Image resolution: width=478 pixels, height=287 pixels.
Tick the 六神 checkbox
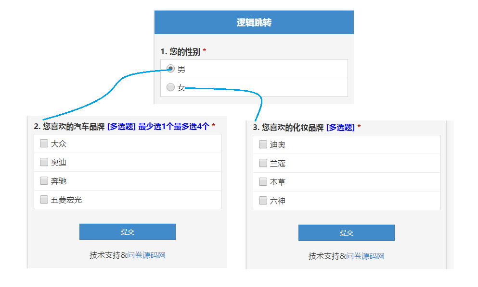[x=263, y=200]
